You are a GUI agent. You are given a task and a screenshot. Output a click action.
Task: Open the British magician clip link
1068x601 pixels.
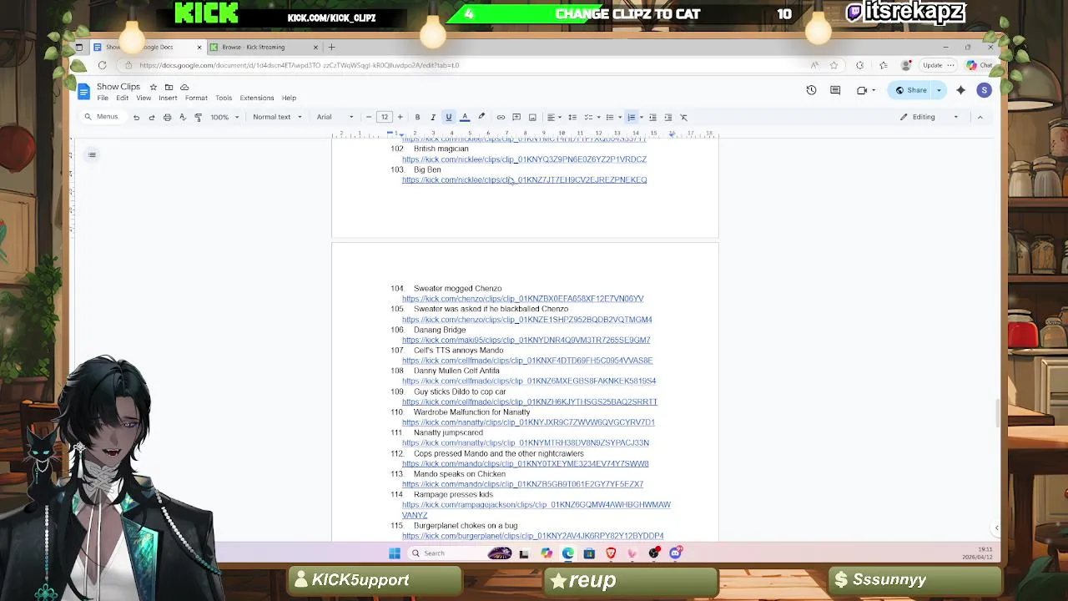(524, 159)
